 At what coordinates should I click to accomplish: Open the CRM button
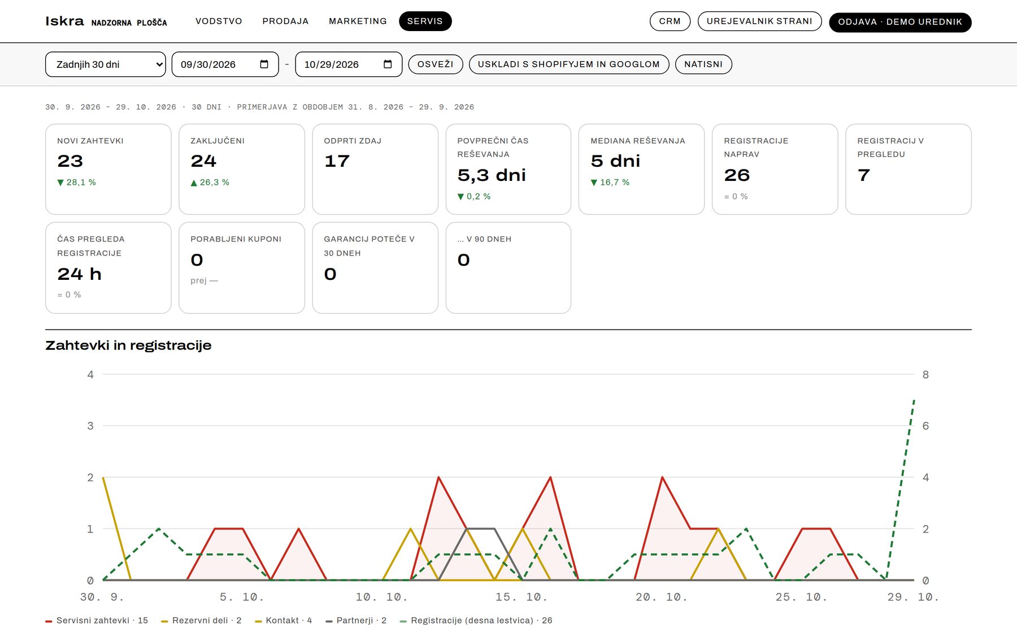point(670,21)
